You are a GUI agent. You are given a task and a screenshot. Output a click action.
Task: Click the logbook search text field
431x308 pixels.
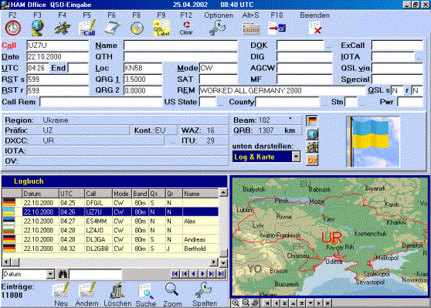click(x=95, y=274)
